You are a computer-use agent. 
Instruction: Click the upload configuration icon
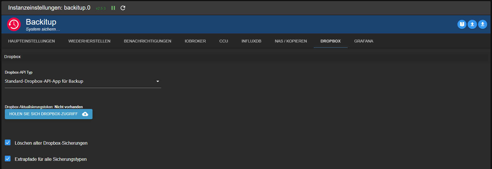pos(472,24)
